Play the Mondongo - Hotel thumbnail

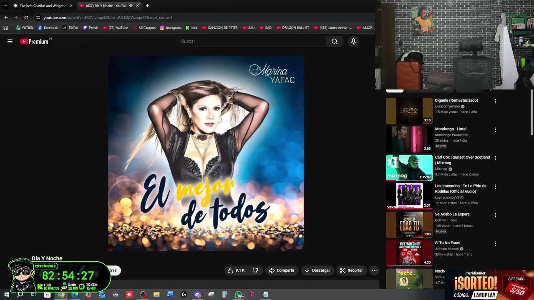[x=409, y=139]
